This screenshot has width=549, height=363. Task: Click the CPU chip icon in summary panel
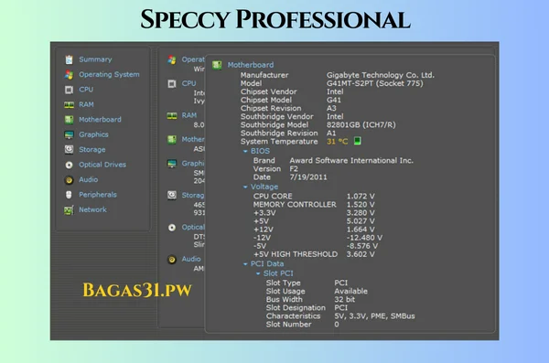click(172, 83)
